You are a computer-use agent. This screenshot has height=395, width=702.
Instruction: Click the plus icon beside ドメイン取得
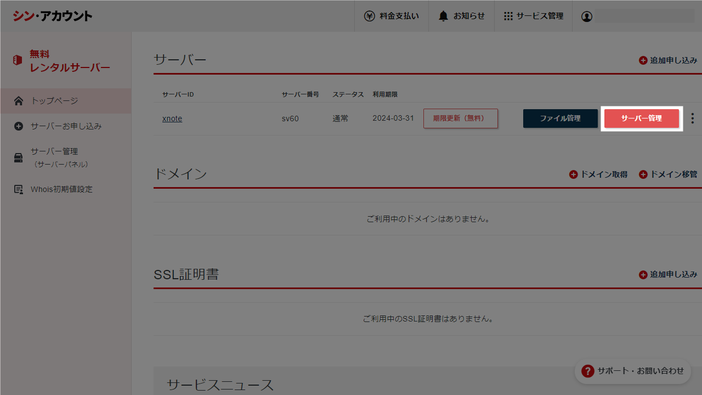pyautogui.click(x=574, y=174)
